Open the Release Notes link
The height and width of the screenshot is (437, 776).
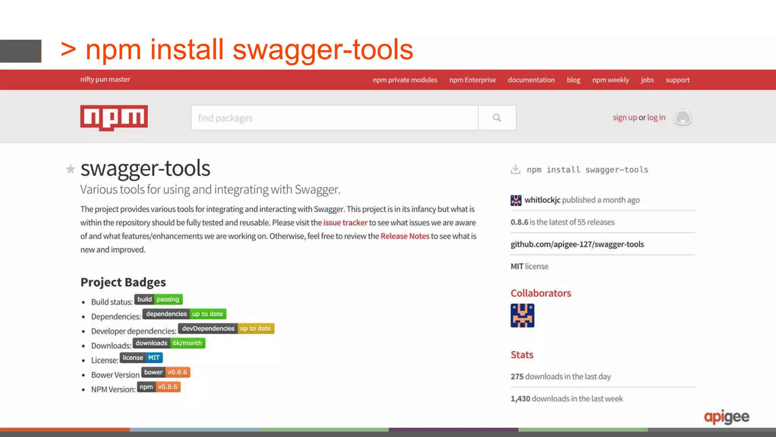point(405,236)
